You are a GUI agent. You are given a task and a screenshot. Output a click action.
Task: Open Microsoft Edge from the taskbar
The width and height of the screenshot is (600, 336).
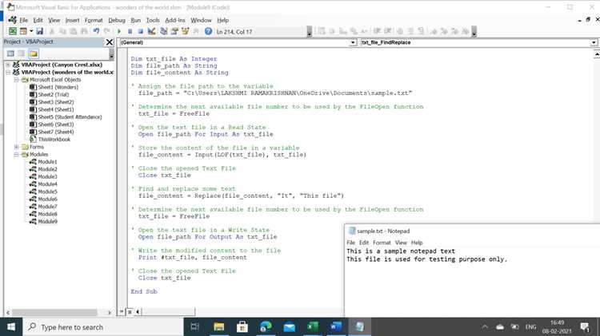click(266, 327)
